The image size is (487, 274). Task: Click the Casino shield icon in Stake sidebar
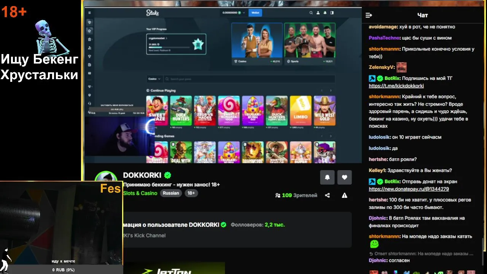tap(89, 22)
